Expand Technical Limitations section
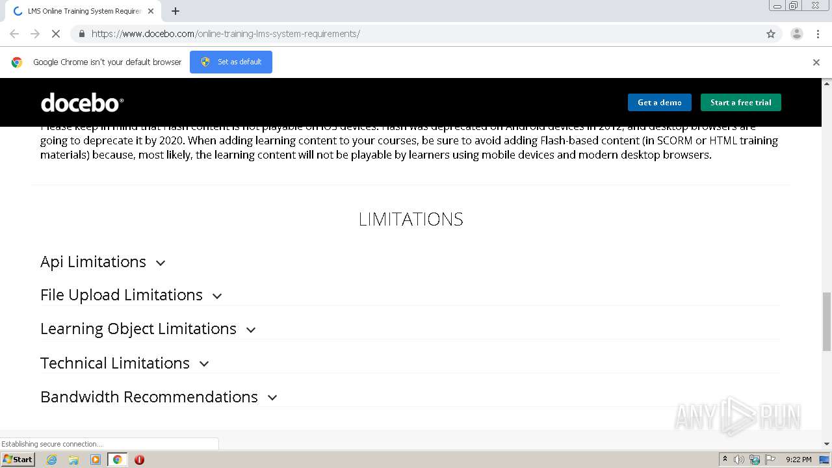The image size is (832, 468). (x=125, y=363)
